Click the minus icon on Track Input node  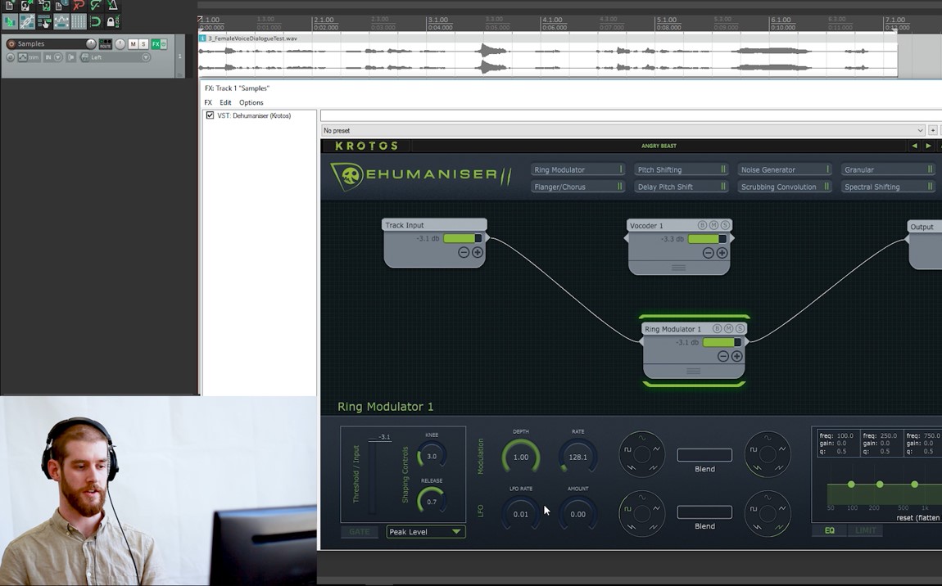pyautogui.click(x=464, y=253)
